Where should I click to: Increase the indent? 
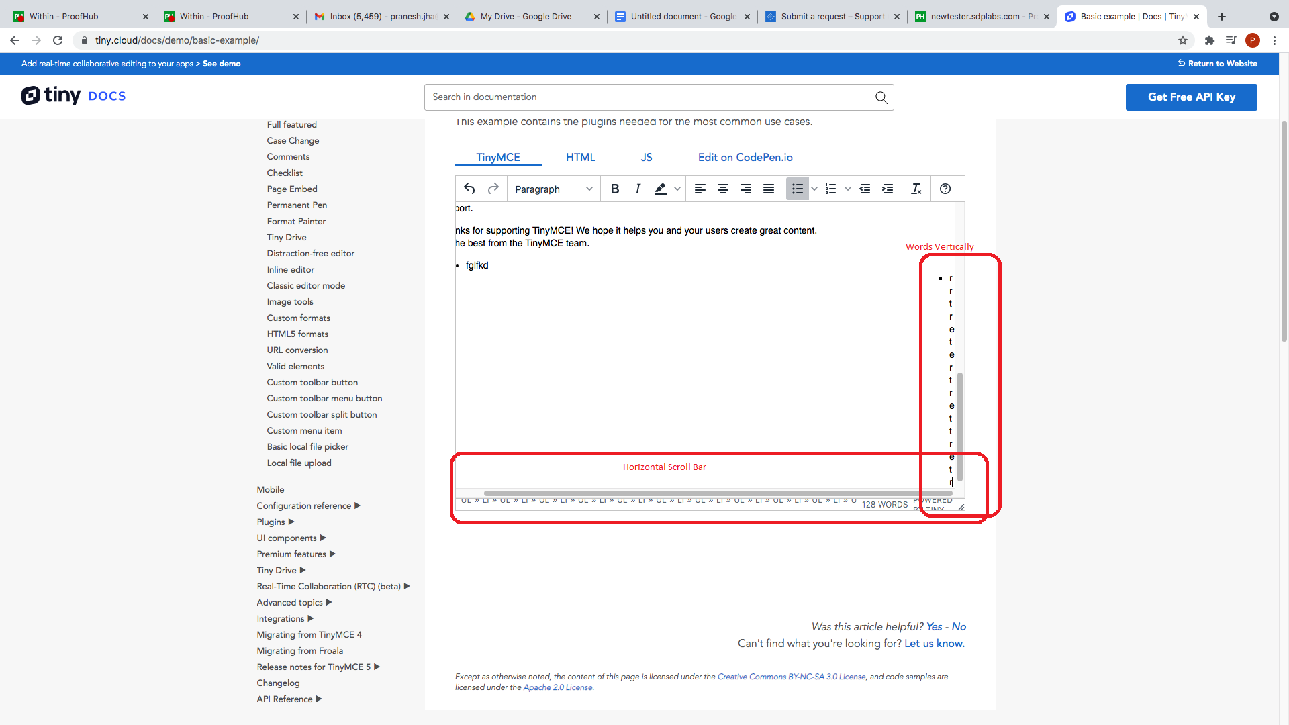(888, 189)
